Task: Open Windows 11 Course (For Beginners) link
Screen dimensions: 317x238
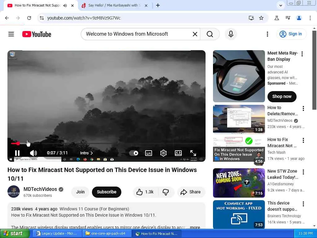Action: [x=94, y=209]
